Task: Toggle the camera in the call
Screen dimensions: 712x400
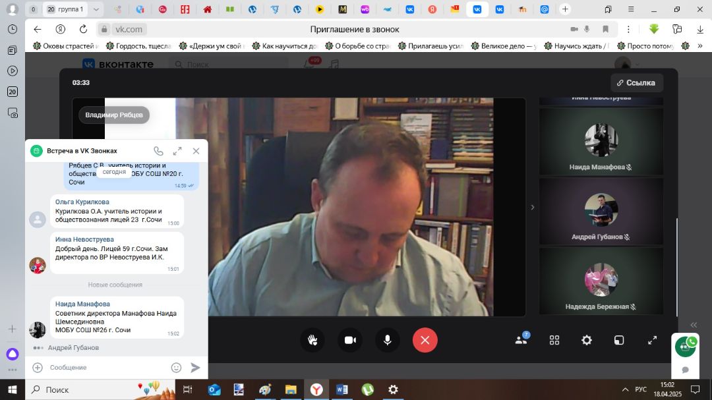Action: coord(350,340)
